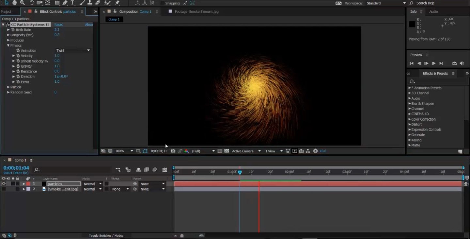Screen dimensions: 470x239
Task: Select the Comp 1 breadcrumb tab in viewer
Action: click(x=114, y=19)
